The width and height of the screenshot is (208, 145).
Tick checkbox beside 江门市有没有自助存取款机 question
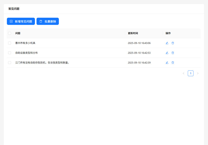click(10, 63)
